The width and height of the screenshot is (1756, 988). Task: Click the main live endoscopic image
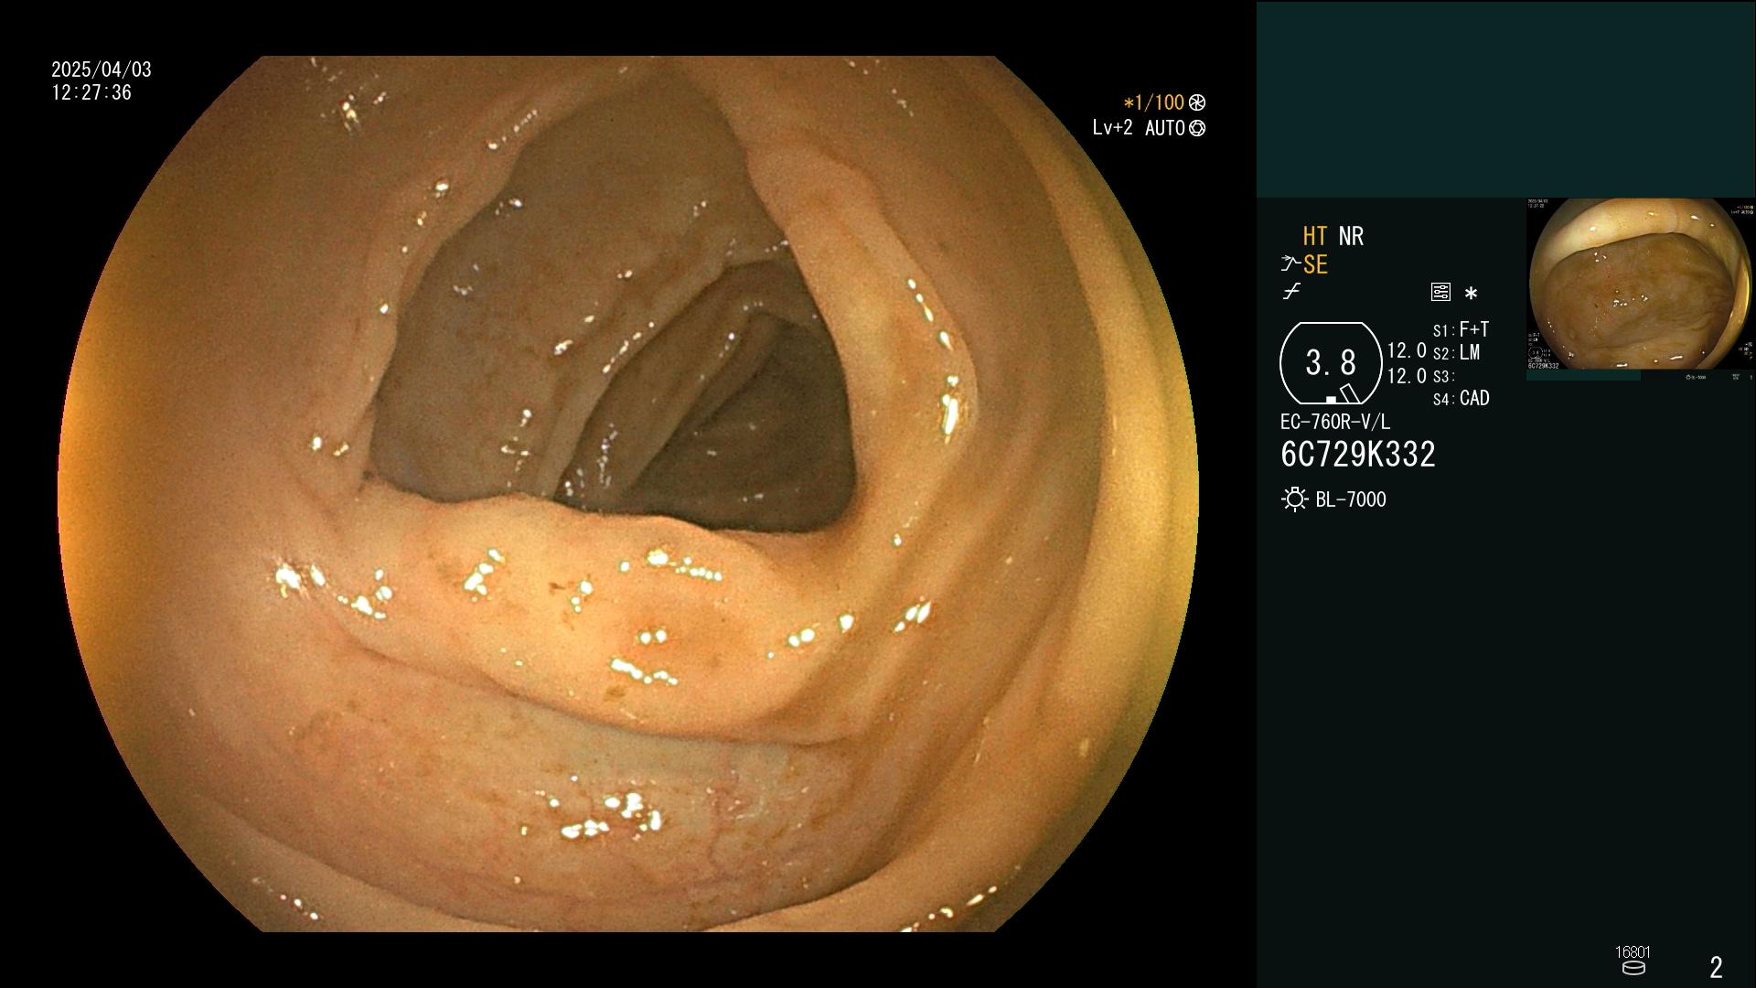point(628,494)
